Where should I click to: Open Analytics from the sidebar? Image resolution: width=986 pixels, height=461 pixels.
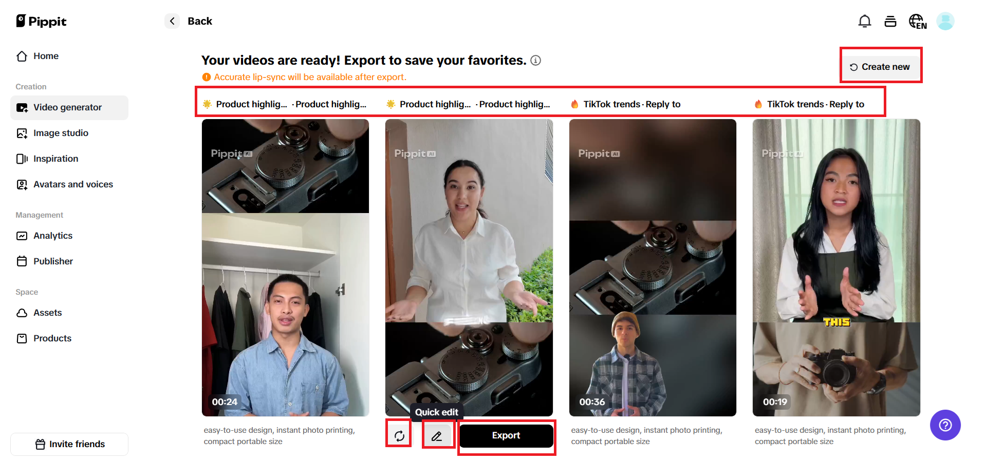point(69,236)
